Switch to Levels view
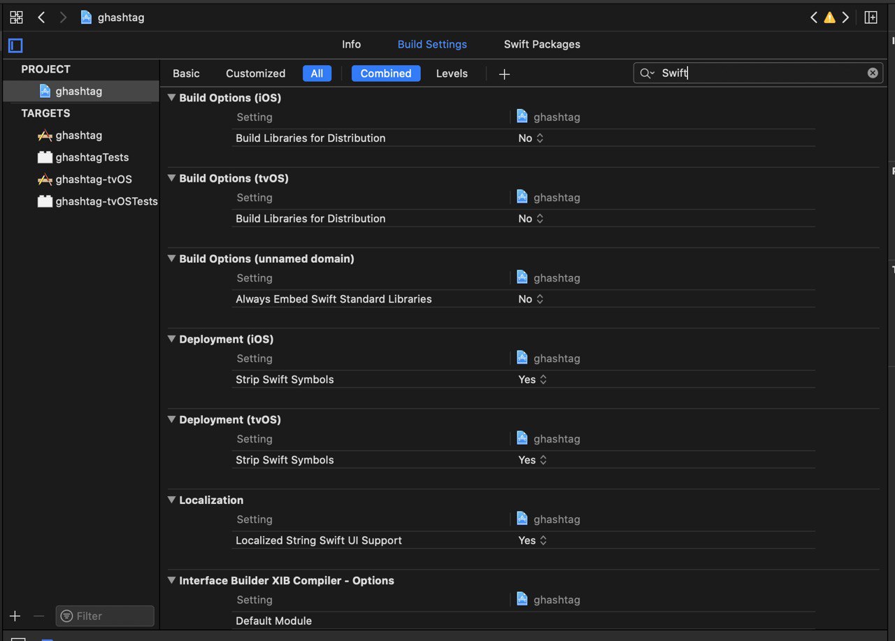 (452, 73)
